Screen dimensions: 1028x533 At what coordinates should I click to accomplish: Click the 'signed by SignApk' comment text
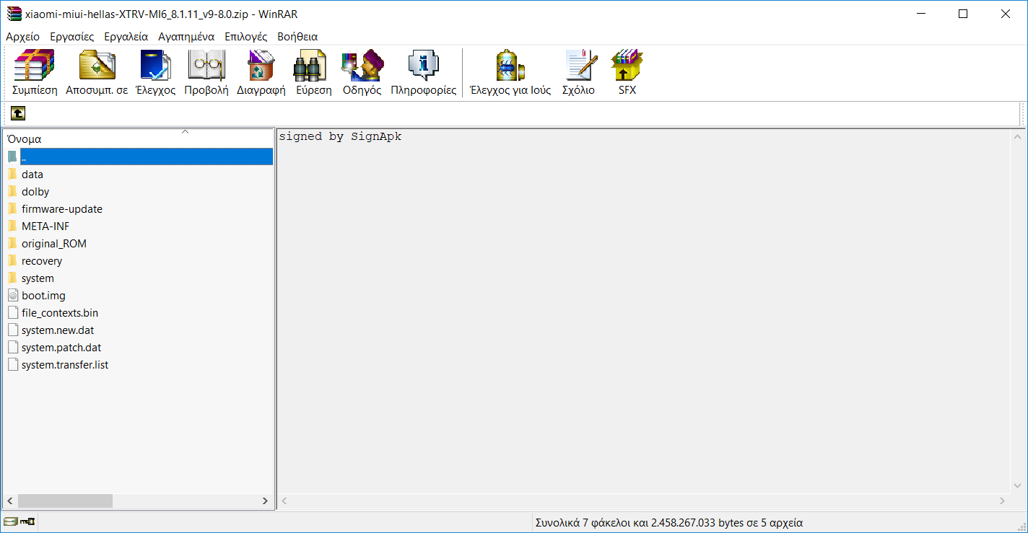[x=340, y=136]
